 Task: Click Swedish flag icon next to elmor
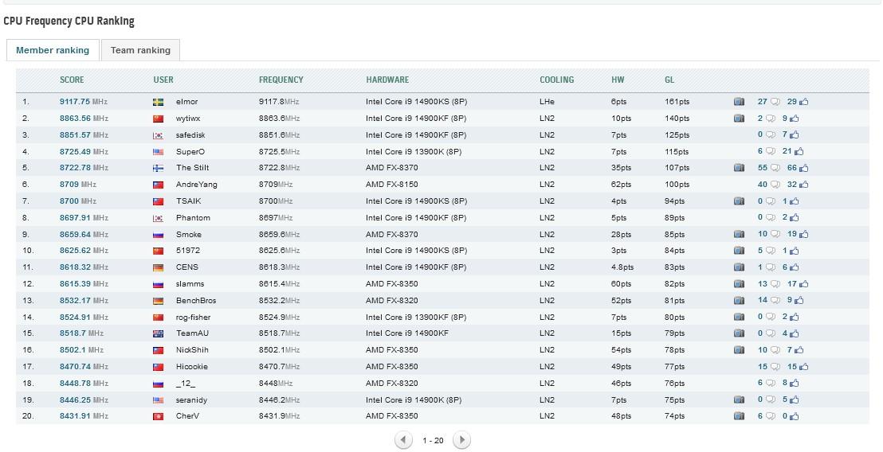tap(158, 102)
